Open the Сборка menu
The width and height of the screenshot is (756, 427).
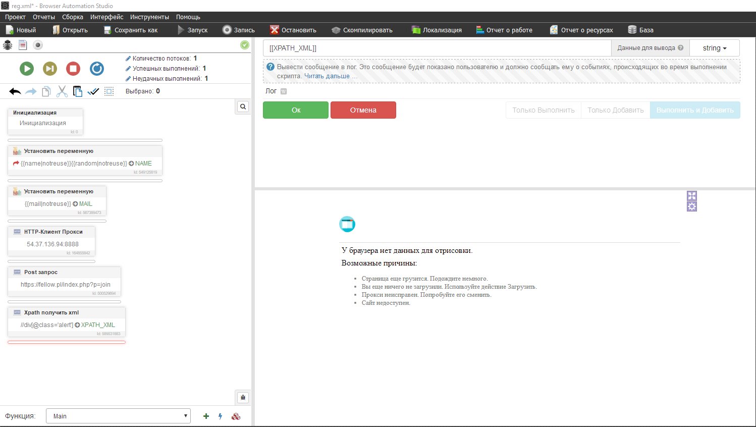click(x=73, y=17)
